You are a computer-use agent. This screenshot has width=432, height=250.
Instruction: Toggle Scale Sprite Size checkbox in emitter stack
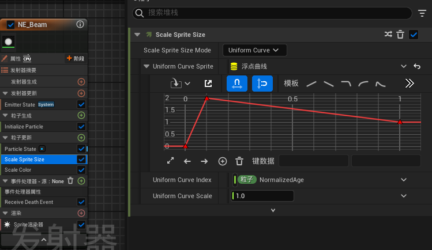click(x=81, y=159)
